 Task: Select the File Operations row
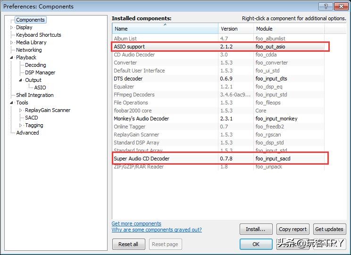pyautogui.click(x=218, y=103)
